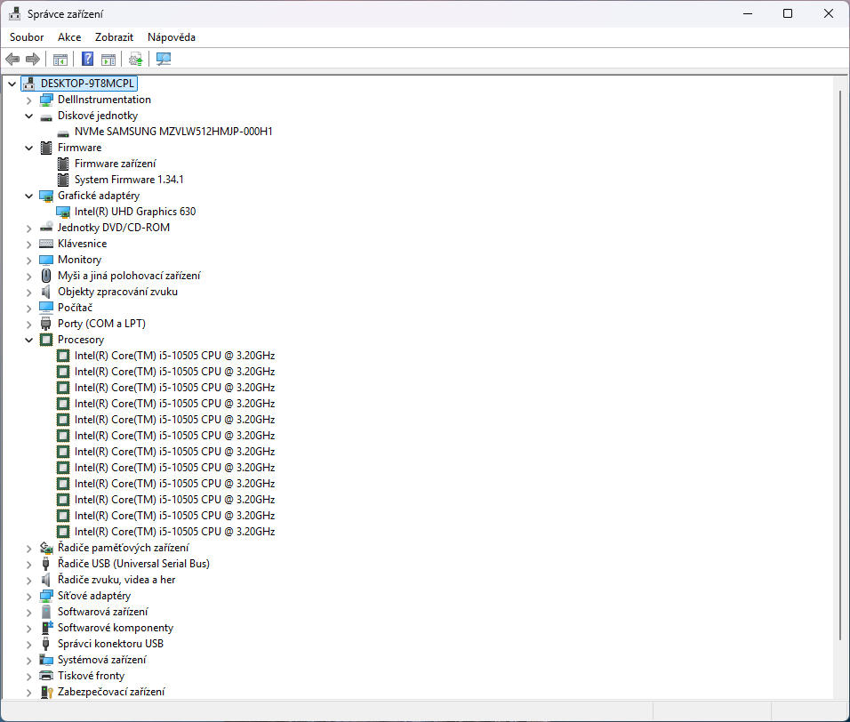Open the Akce menu
The height and width of the screenshot is (722, 850).
(x=69, y=37)
